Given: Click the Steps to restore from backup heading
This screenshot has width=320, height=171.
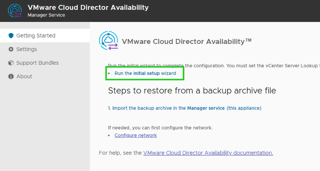Looking at the screenshot, I should tap(192, 91).
